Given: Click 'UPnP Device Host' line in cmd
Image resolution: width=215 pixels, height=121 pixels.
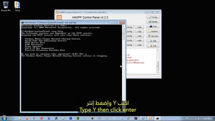Looking at the screenshot, I should pyautogui.click(x=35, y=43).
